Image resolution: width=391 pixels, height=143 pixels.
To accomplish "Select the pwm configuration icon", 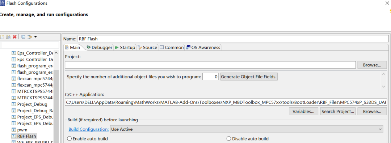I will (x=14, y=130).
